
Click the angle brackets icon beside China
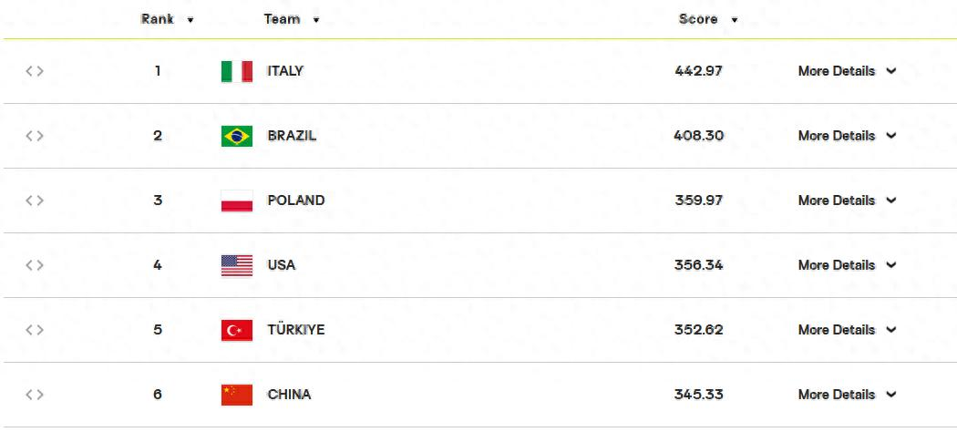coord(35,395)
